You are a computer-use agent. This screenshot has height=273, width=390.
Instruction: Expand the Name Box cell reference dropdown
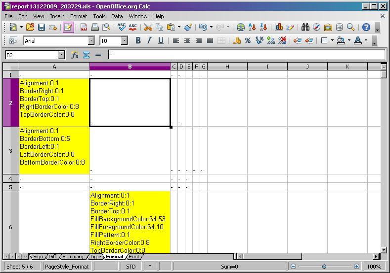pyautogui.click(x=61, y=55)
